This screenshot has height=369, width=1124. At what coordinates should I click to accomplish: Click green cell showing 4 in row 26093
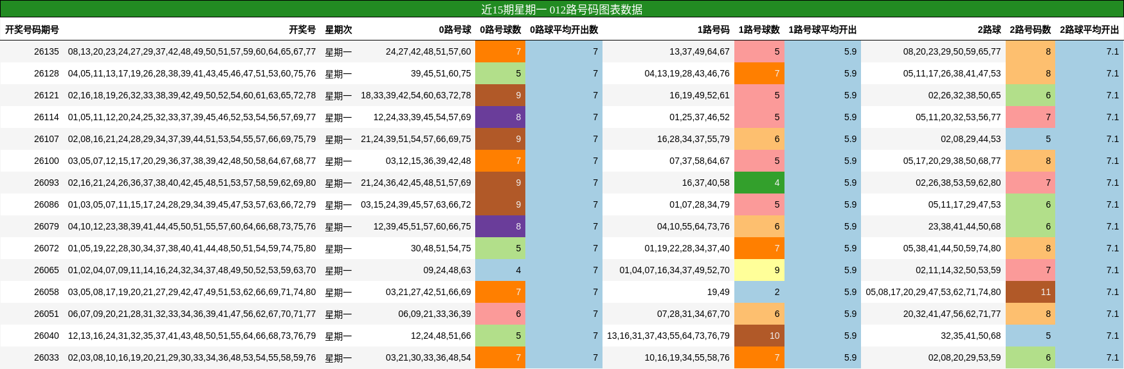[x=759, y=183]
